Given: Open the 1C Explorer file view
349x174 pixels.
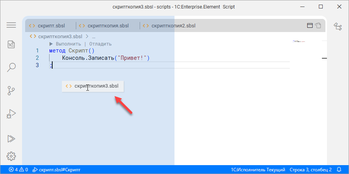Looking at the screenshot, I should [x=11, y=44].
